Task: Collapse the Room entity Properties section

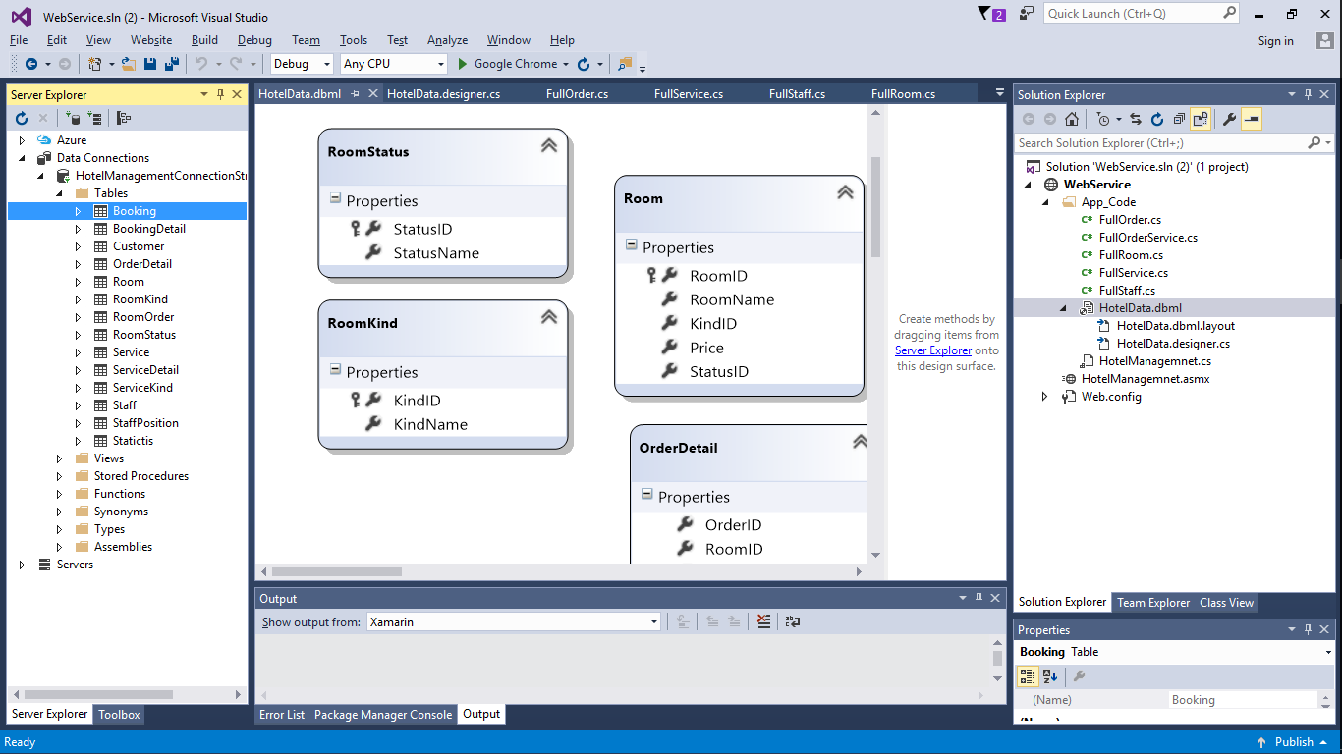Action: click(x=631, y=245)
